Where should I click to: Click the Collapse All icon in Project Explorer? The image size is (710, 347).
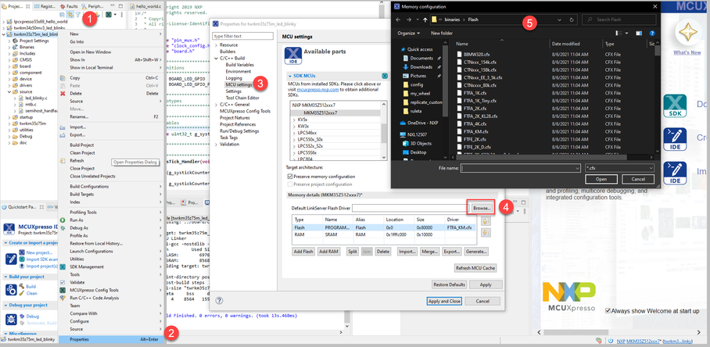(62, 15)
